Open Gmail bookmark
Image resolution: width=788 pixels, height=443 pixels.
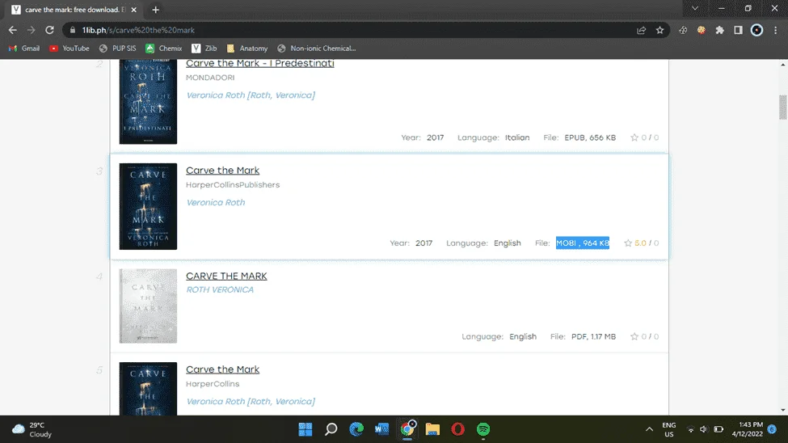(24, 49)
